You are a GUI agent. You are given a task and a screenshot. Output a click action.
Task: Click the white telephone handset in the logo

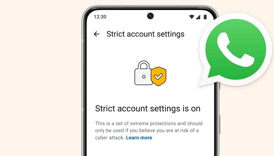tap(235, 49)
